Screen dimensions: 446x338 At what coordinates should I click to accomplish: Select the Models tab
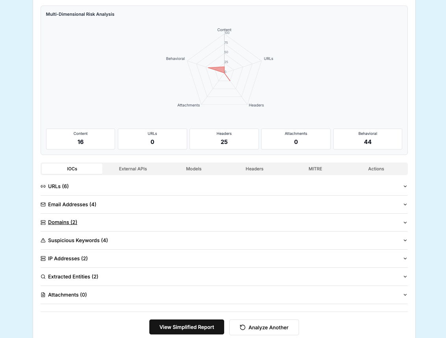click(193, 169)
